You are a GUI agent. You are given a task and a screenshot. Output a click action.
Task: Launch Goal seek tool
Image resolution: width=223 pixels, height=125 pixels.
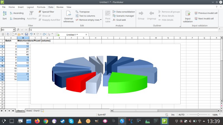click(121, 20)
